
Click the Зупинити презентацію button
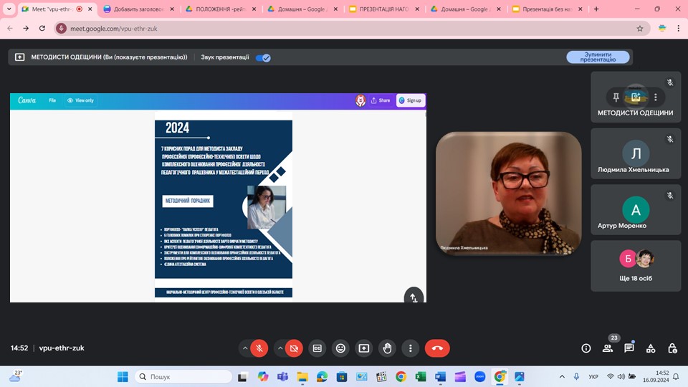(598, 57)
